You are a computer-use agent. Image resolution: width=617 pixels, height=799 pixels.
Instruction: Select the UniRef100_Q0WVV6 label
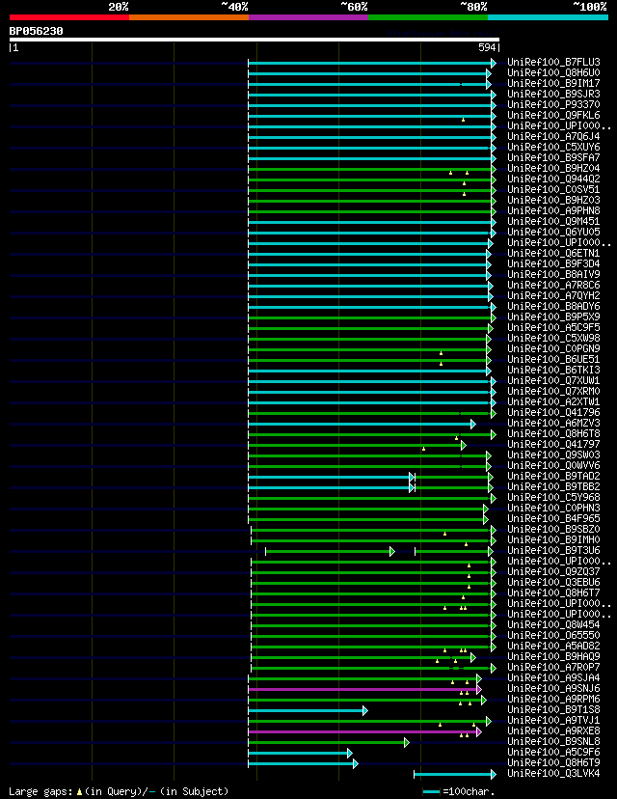pos(554,465)
